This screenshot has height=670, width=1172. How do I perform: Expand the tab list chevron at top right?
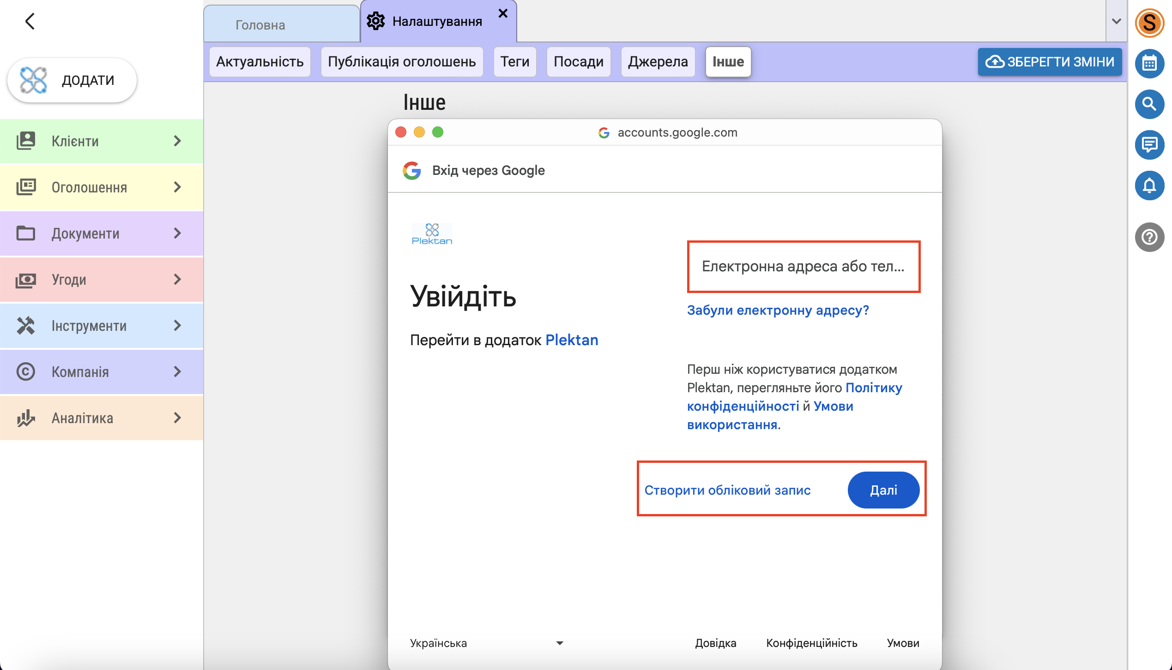click(x=1116, y=21)
